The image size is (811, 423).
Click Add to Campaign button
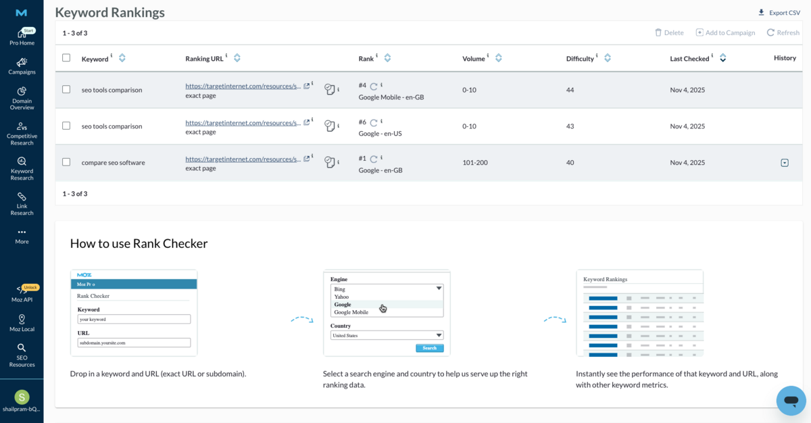click(725, 32)
